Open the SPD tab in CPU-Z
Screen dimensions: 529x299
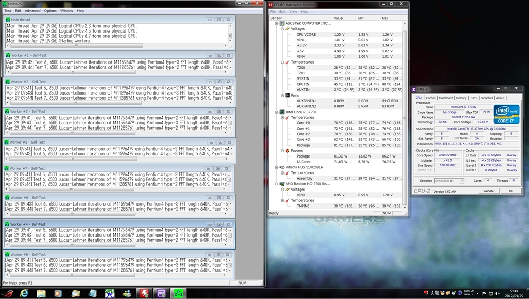click(x=474, y=98)
